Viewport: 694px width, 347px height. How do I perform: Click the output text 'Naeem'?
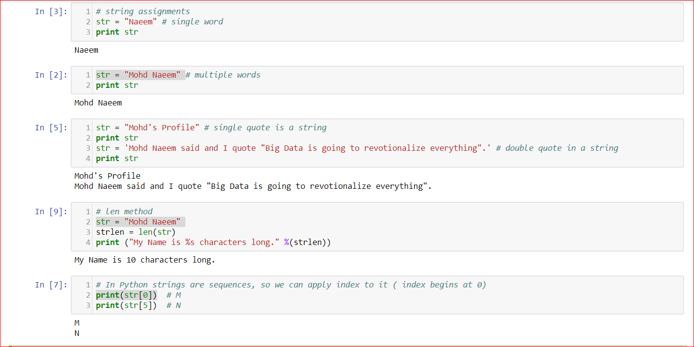coord(86,50)
